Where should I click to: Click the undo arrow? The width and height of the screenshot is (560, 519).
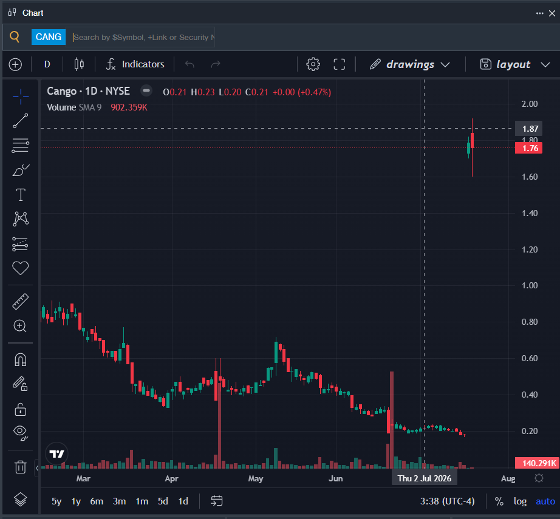coord(190,64)
